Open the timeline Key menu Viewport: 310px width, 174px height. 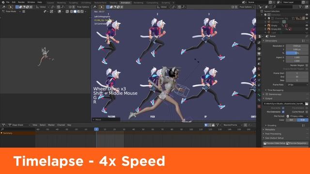(69, 125)
